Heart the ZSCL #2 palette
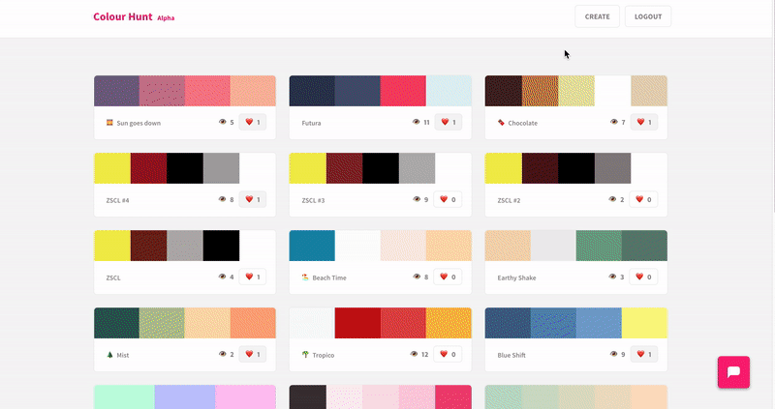This screenshot has height=409, width=775. click(x=643, y=199)
